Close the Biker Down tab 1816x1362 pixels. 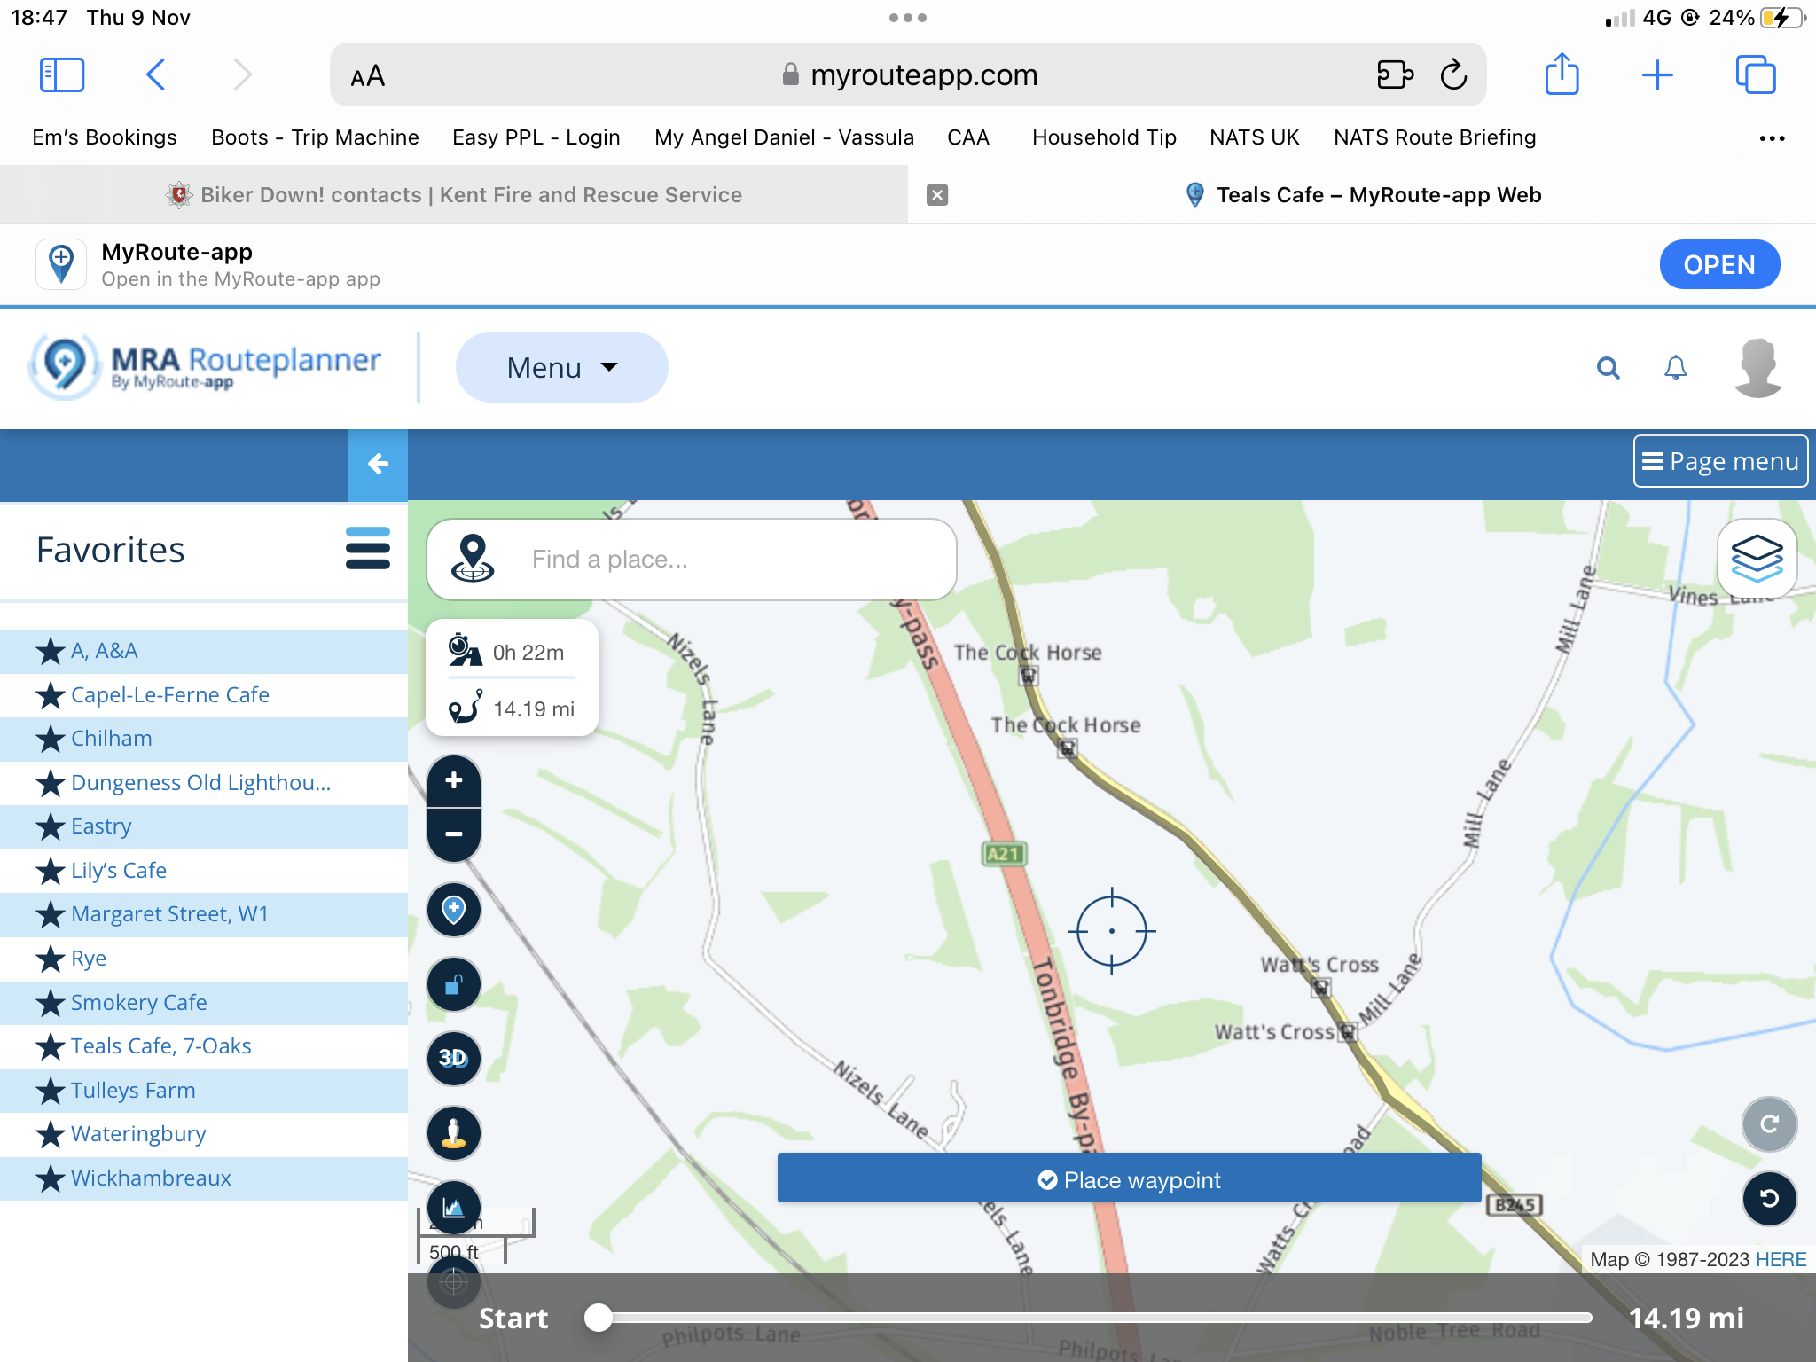pos(937,195)
